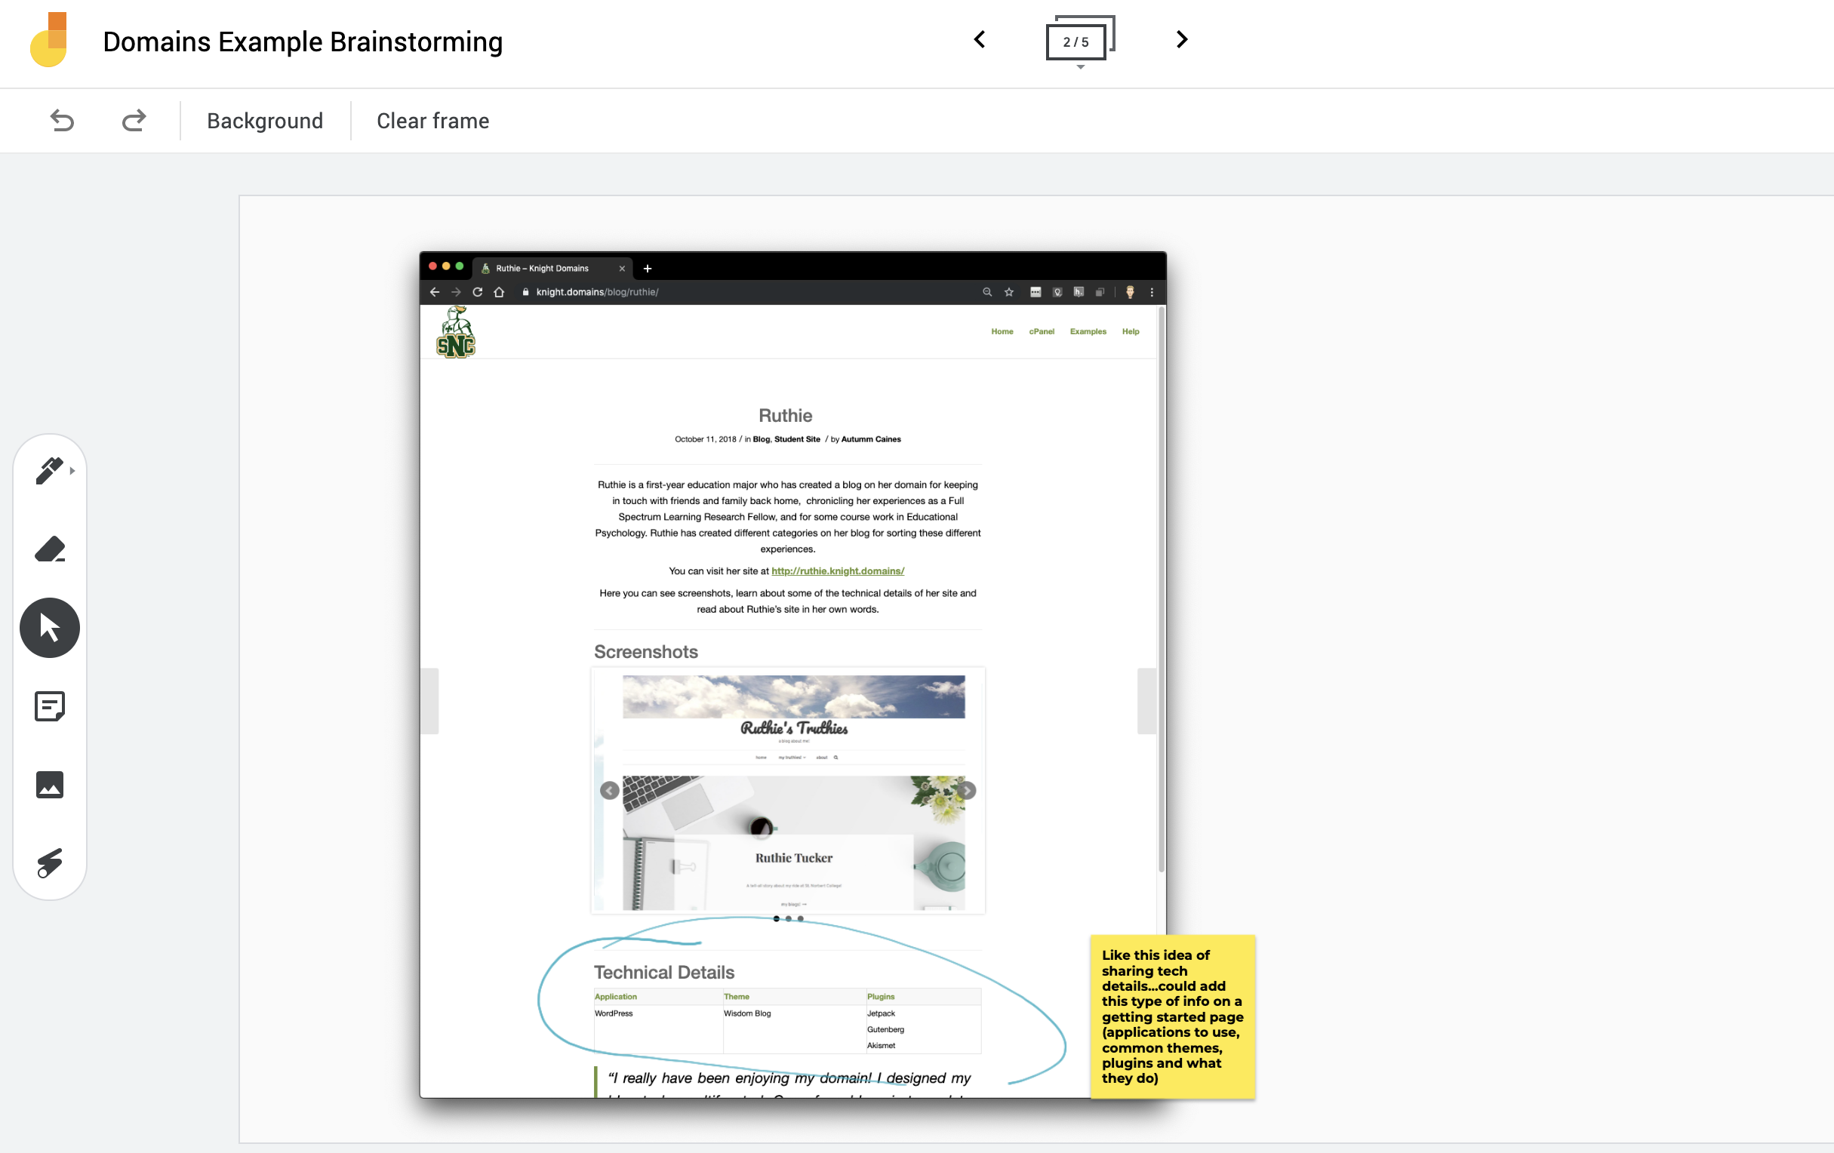Viewport: 1834px width, 1153px height.
Task: Click the Redo arrow icon
Action: click(134, 120)
